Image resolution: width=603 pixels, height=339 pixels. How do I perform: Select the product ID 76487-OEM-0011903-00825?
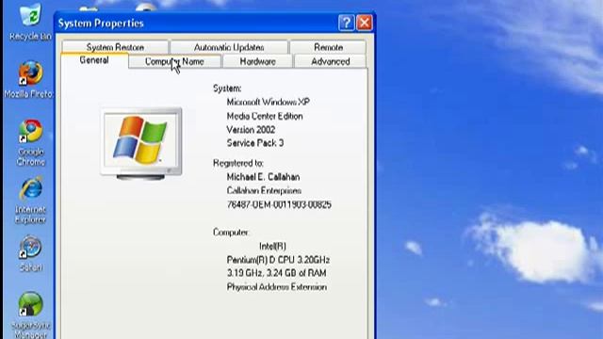[x=279, y=204]
